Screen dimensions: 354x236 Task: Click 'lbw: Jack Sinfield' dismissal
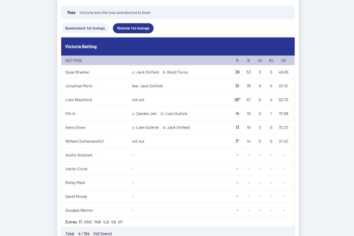pos(147,86)
